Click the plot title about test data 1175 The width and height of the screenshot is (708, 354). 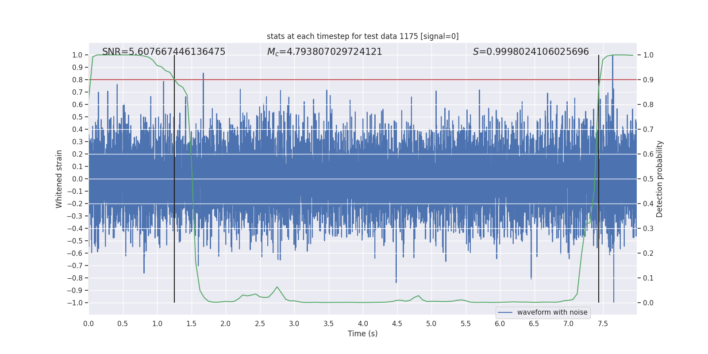pyautogui.click(x=362, y=36)
